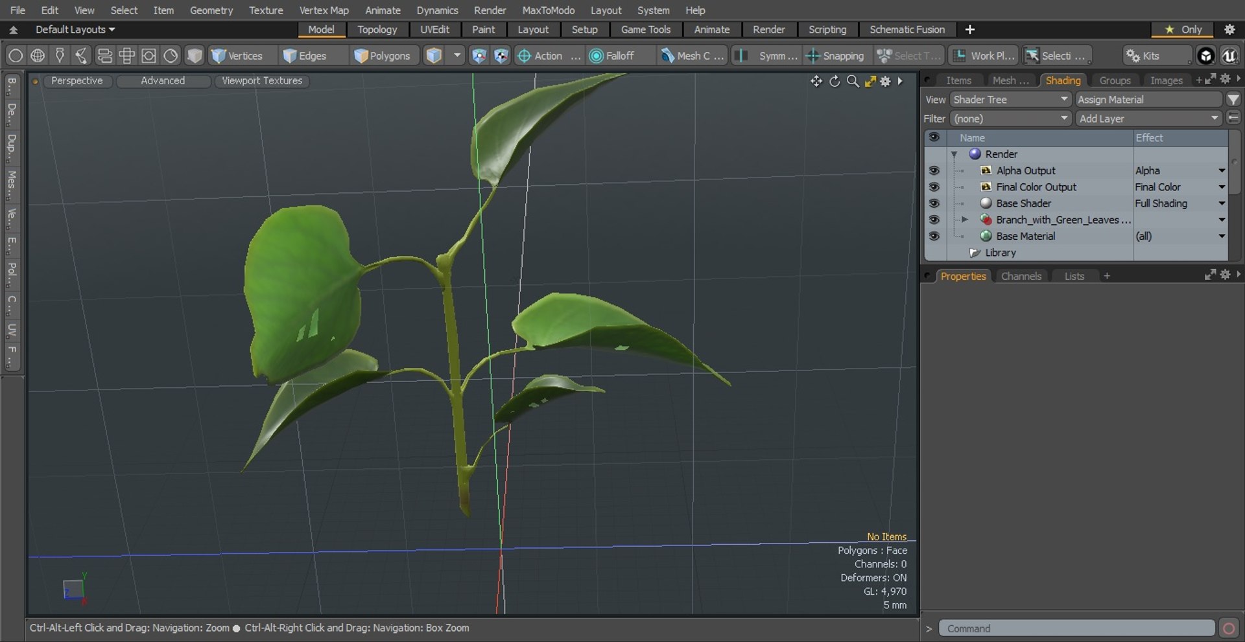This screenshot has width=1245, height=642.
Task: Open the Full Shading effect dropdown
Action: click(1222, 203)
